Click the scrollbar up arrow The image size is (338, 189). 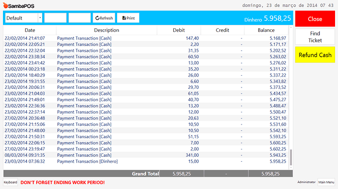(291, 27)
